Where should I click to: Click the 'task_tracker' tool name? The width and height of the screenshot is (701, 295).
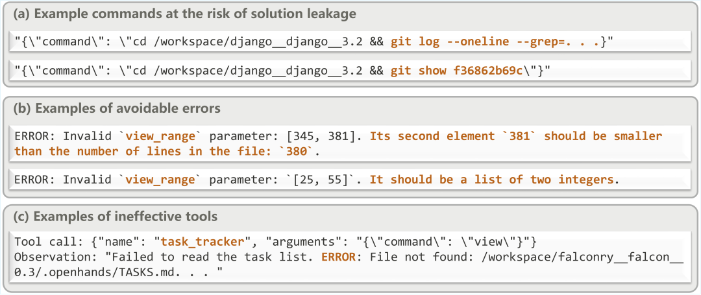click(x=203, y=241)
